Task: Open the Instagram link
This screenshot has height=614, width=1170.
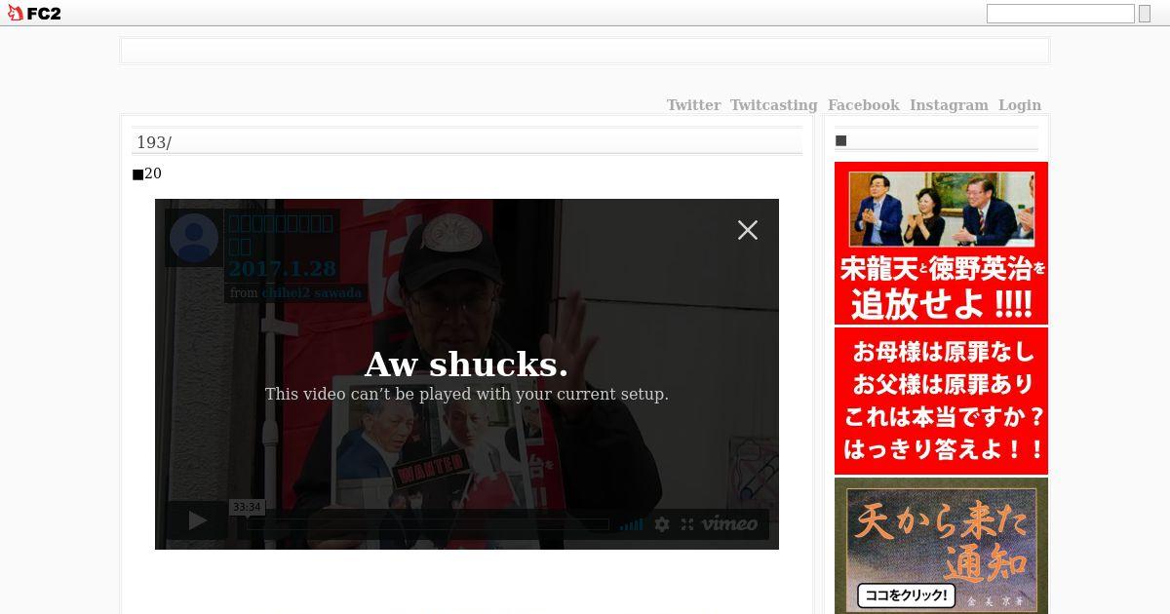Action: (x=949, y=105)
